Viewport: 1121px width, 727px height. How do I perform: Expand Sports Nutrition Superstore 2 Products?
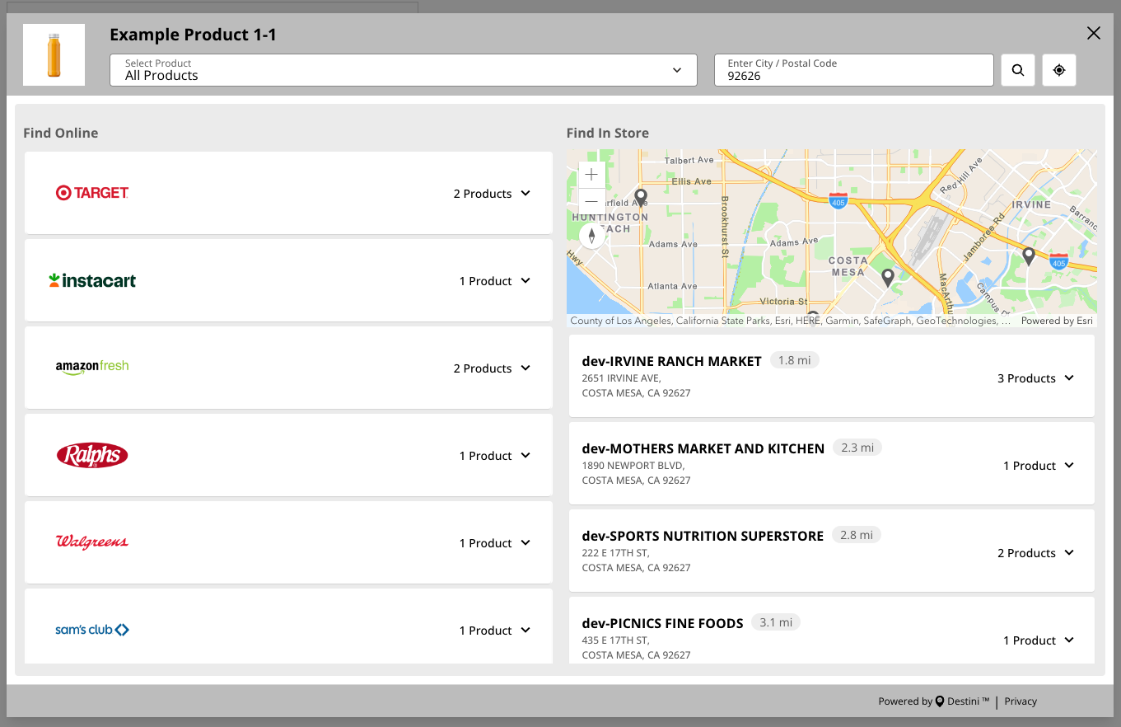(1035, 553)
